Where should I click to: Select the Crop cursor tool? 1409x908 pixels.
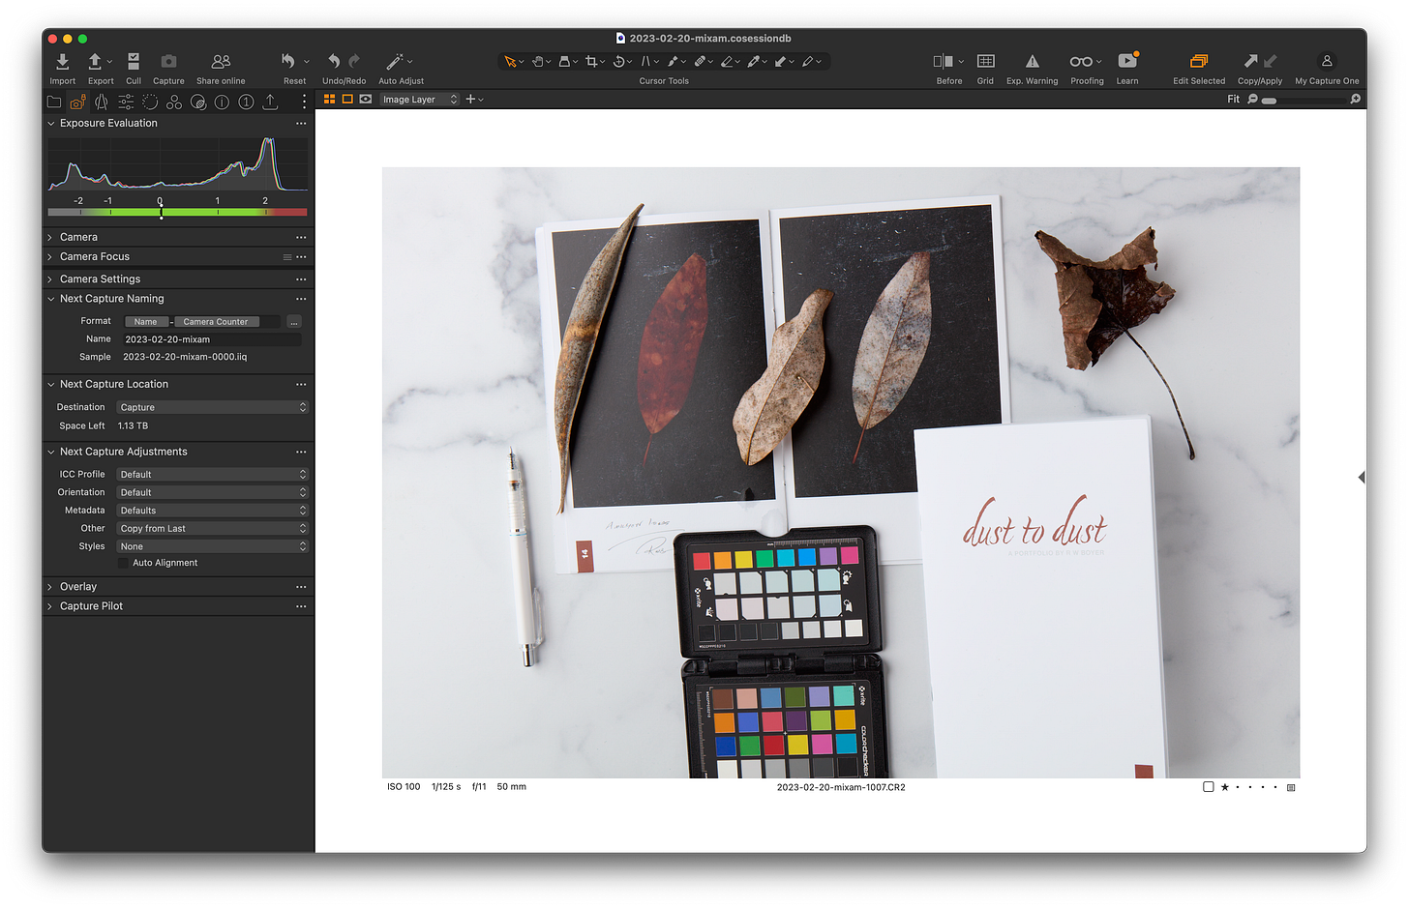[x=591, y=61]
